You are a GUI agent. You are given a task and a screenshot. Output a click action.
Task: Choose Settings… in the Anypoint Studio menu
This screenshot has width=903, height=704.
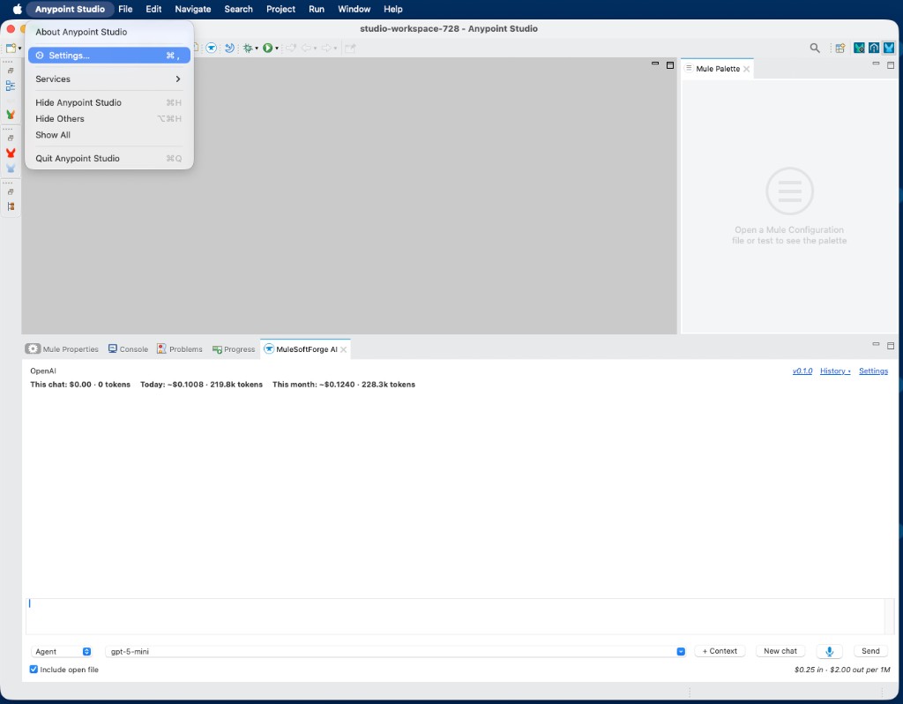[x=108, y=56]
